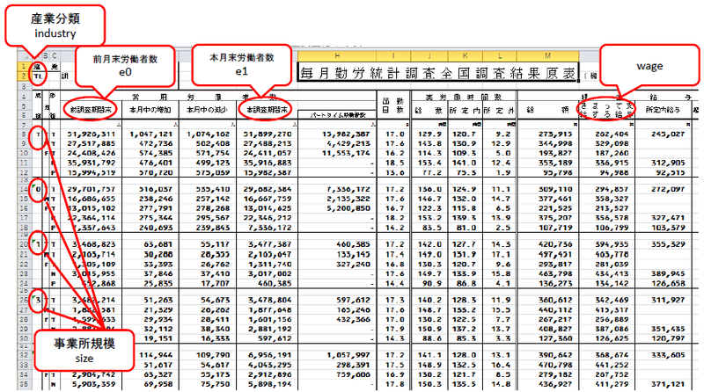Viewport: 704px width, 392px height.
Task: Click cell with value 136,273
Action: point(555,284)
